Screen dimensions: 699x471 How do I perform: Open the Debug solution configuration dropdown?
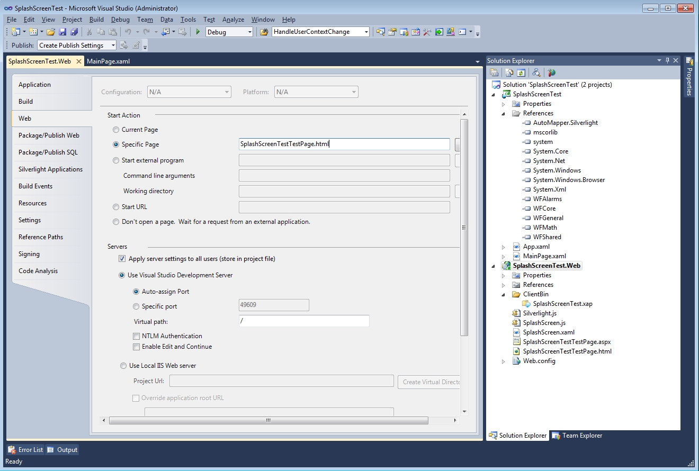pos(249,32)
